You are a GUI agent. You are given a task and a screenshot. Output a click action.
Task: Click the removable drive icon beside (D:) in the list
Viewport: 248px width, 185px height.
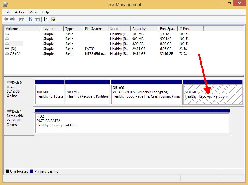coord(7,49)
